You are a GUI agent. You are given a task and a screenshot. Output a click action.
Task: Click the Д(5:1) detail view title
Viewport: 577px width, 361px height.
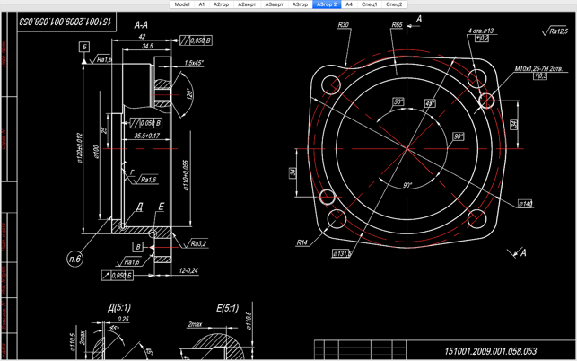click(118, 307)
